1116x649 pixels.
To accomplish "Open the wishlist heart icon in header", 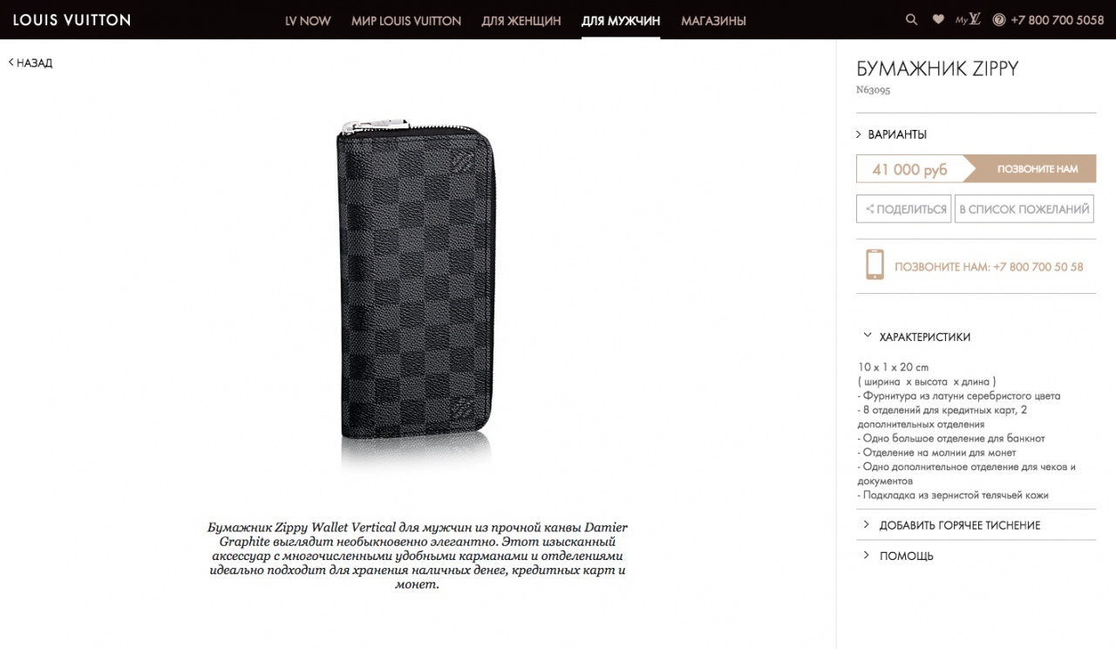I will pos(938,20).
